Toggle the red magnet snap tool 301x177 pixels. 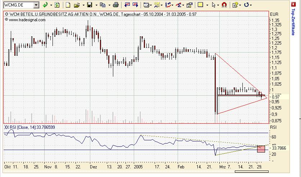point(224,5)
